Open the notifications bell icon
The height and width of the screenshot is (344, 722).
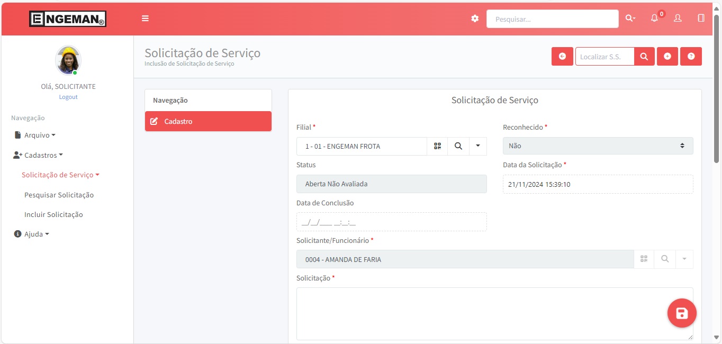point(655,18)
